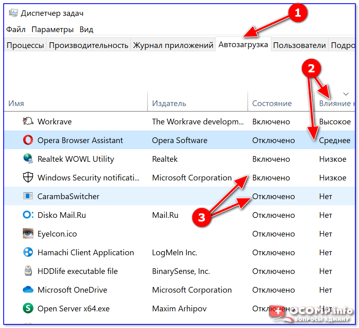Select the Workrave entry name
Viewport: 359px width, 328px height.
click(x=55, y=122)
